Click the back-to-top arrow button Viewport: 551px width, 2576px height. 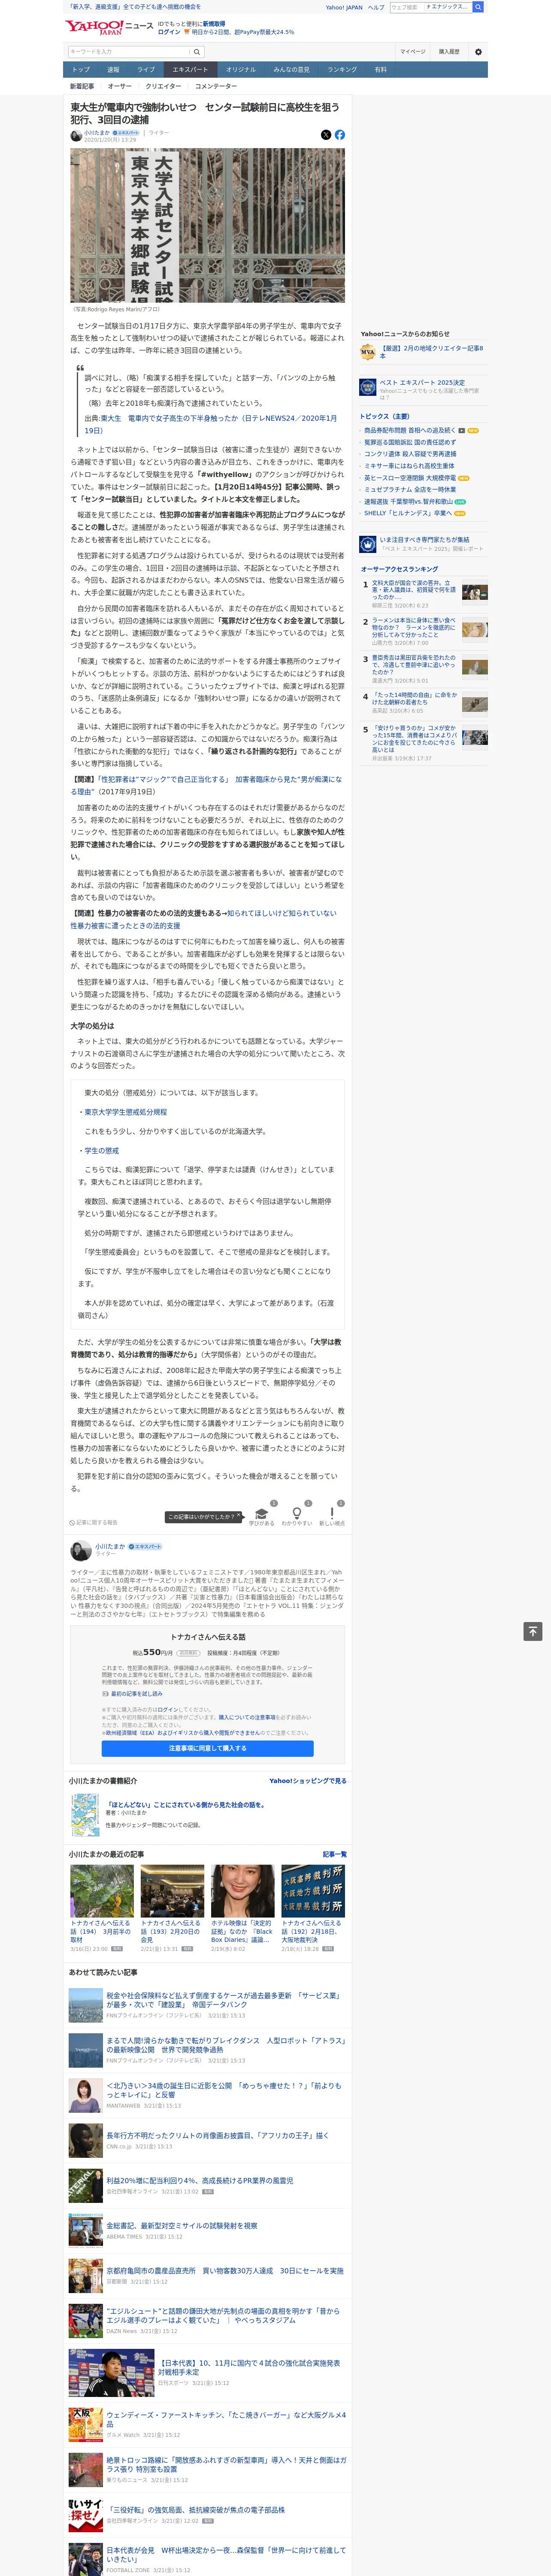[x=533, y=1631]
